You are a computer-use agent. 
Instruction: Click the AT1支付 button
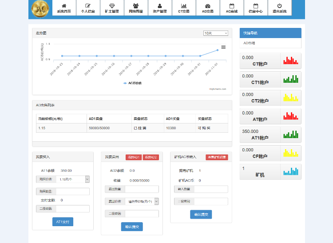[63, 222]
